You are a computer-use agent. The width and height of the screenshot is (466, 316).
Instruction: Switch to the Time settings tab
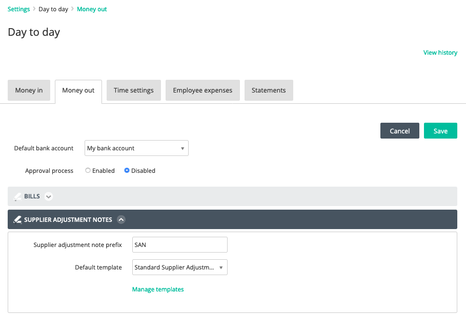(x=134, y=90)
